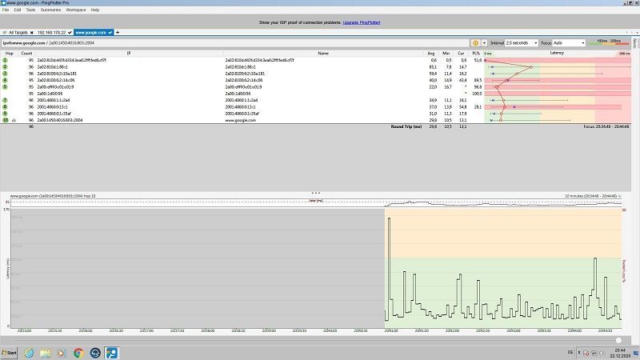Click the Min column header
Viewport: 640px width, 360px height.
tap(446, 54)
